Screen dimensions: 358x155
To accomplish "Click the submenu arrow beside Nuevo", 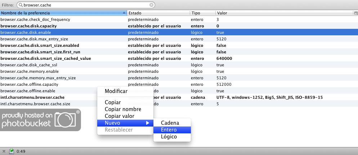I will [147, 123].
